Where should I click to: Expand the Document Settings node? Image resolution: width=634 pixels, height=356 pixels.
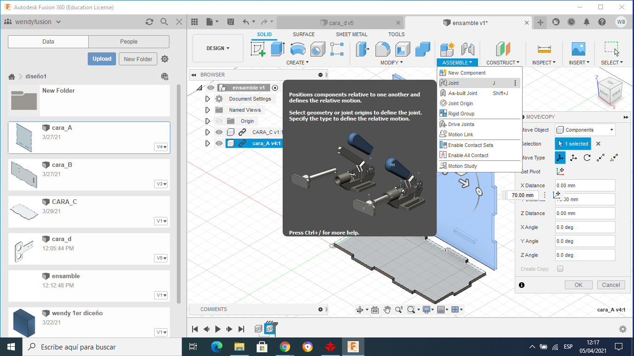pos(207,99)
